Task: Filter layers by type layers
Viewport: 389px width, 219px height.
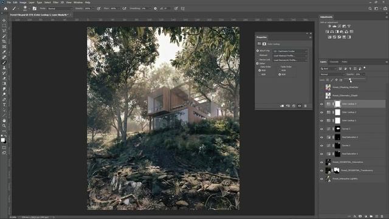Action: tap(350, 69)
